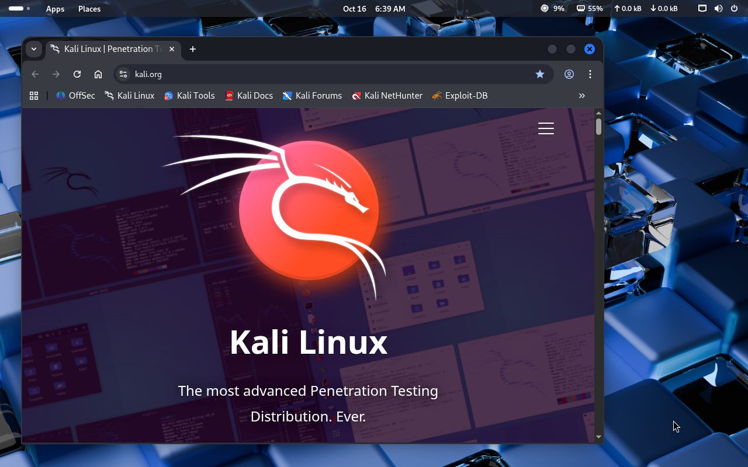Reload the kali.org page
This screenshot has height=467, width=748.
tap(77, 74)
